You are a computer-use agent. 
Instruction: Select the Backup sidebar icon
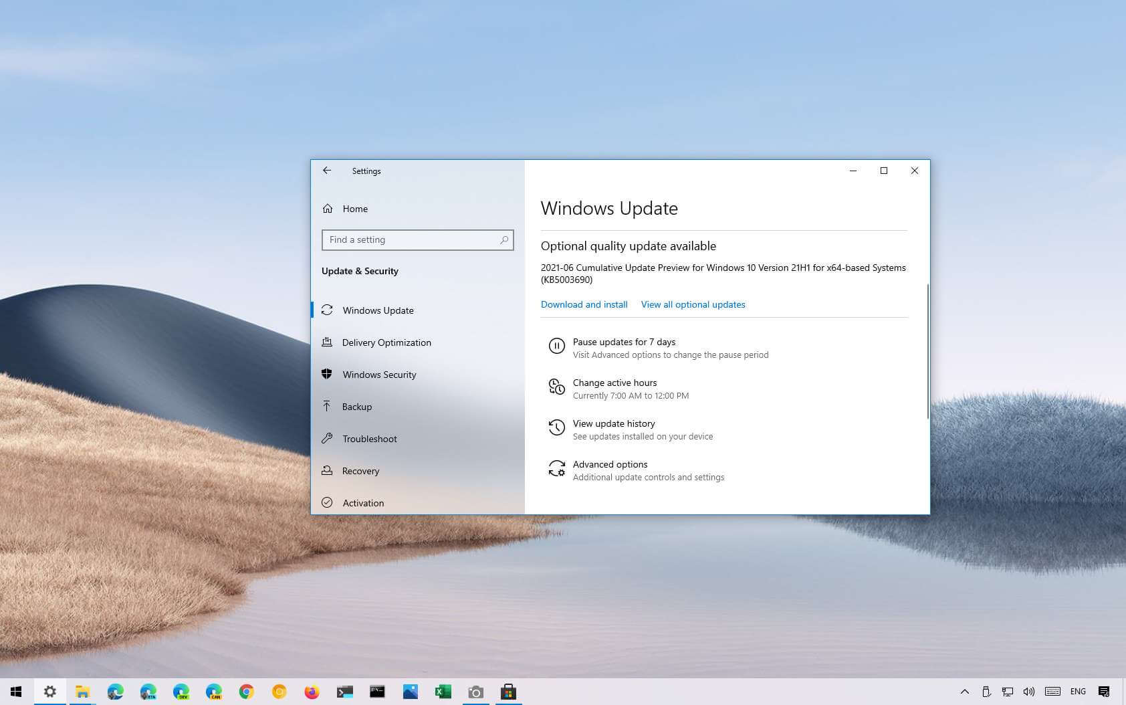(x=327, y=406)
